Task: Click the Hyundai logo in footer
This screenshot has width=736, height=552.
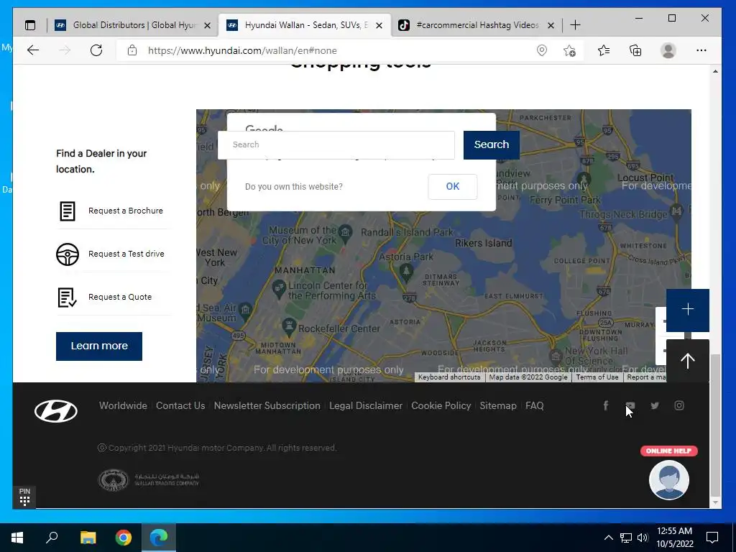Action: pyautogui.click(x=56, y=411)
